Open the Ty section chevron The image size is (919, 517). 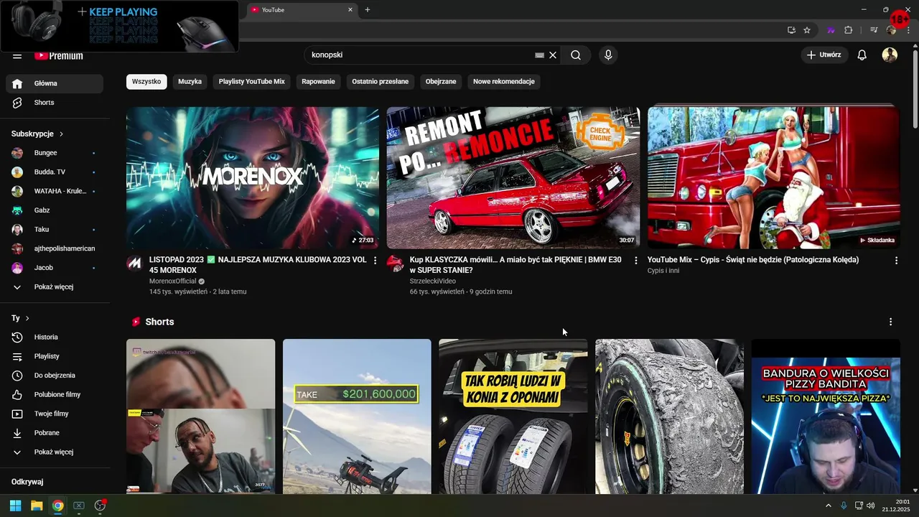[x=27, y=317]
